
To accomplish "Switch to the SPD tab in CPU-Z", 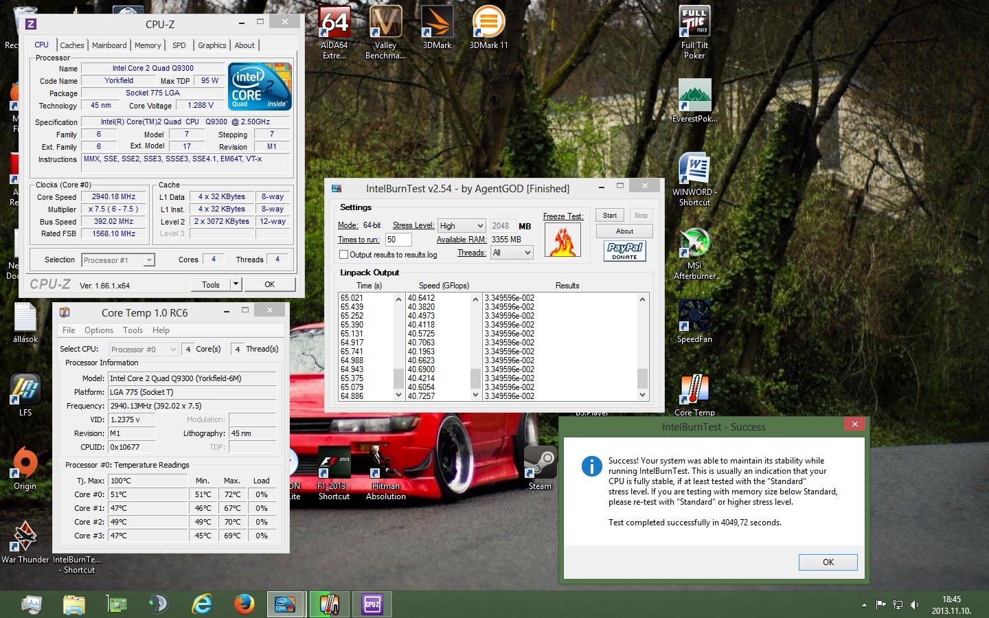I will point(179,45).
